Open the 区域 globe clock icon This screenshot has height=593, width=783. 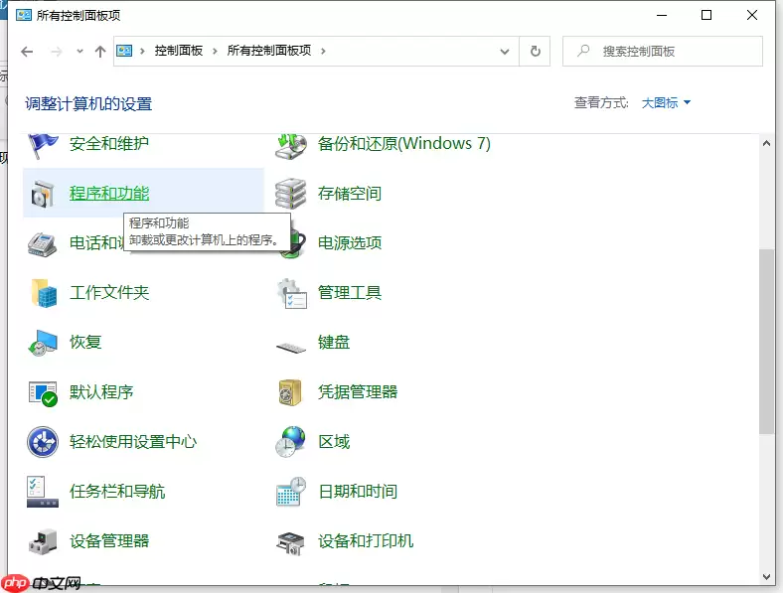(x=290, y=442)
